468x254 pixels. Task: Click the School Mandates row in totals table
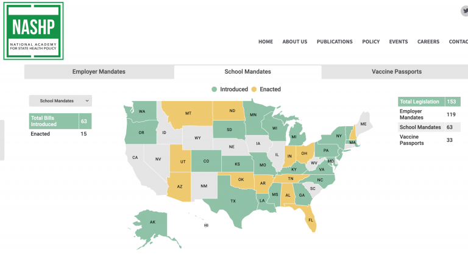(x=429, y=127)
